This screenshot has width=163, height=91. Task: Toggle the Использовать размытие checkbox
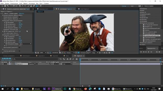[19, 48]
